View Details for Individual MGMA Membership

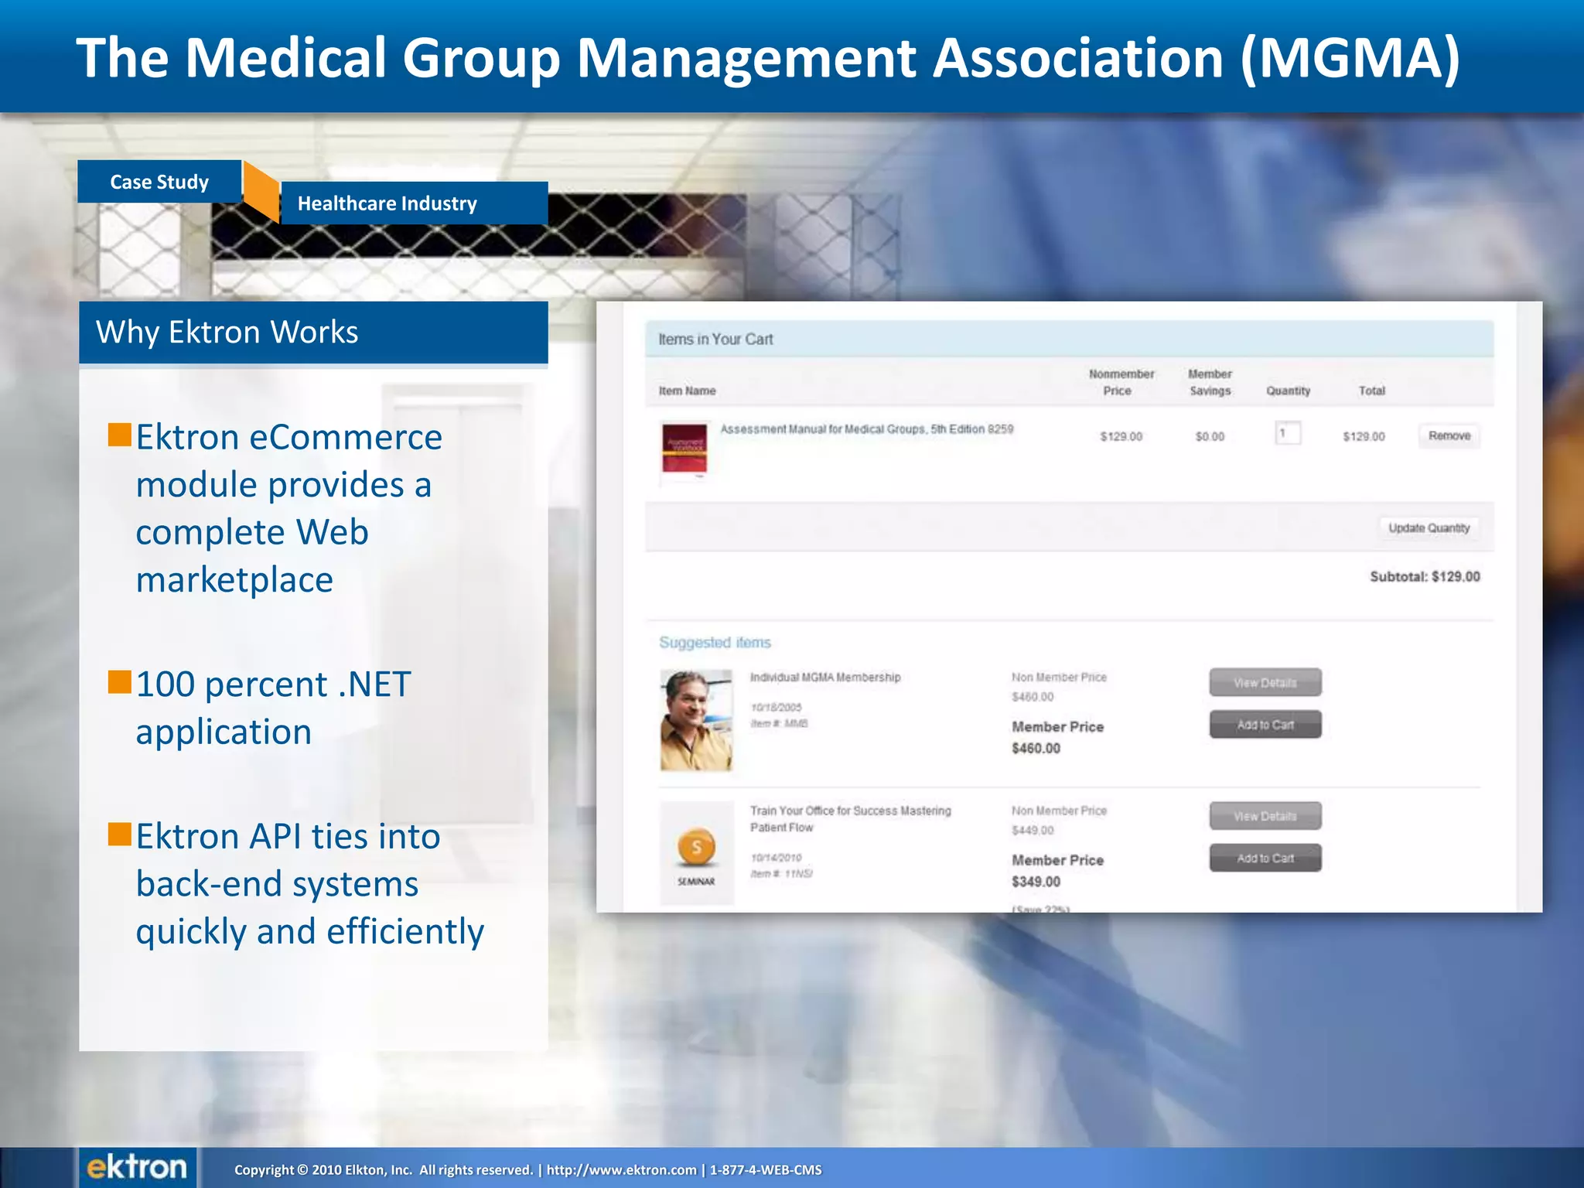tap(1265, 683)
